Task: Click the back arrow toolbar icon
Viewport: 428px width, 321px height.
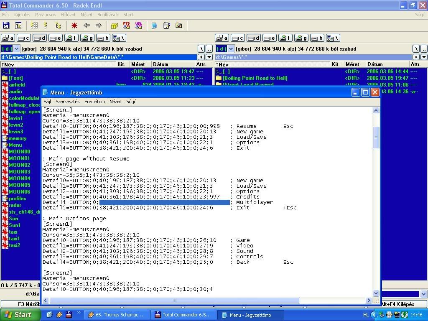Action: point(87,25)
